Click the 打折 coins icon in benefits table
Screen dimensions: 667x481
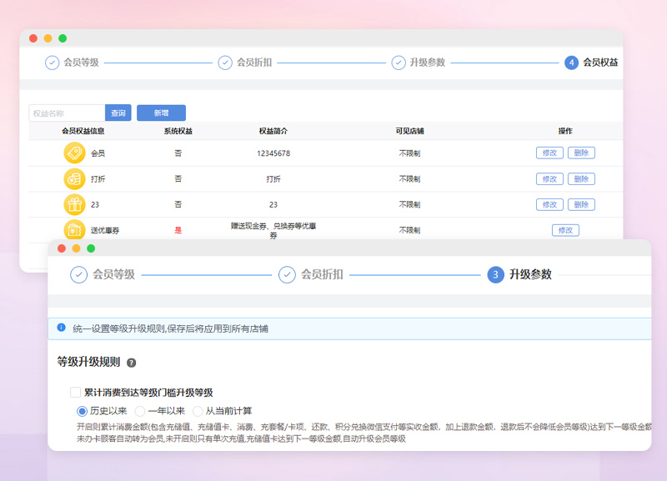click(74, 178)
